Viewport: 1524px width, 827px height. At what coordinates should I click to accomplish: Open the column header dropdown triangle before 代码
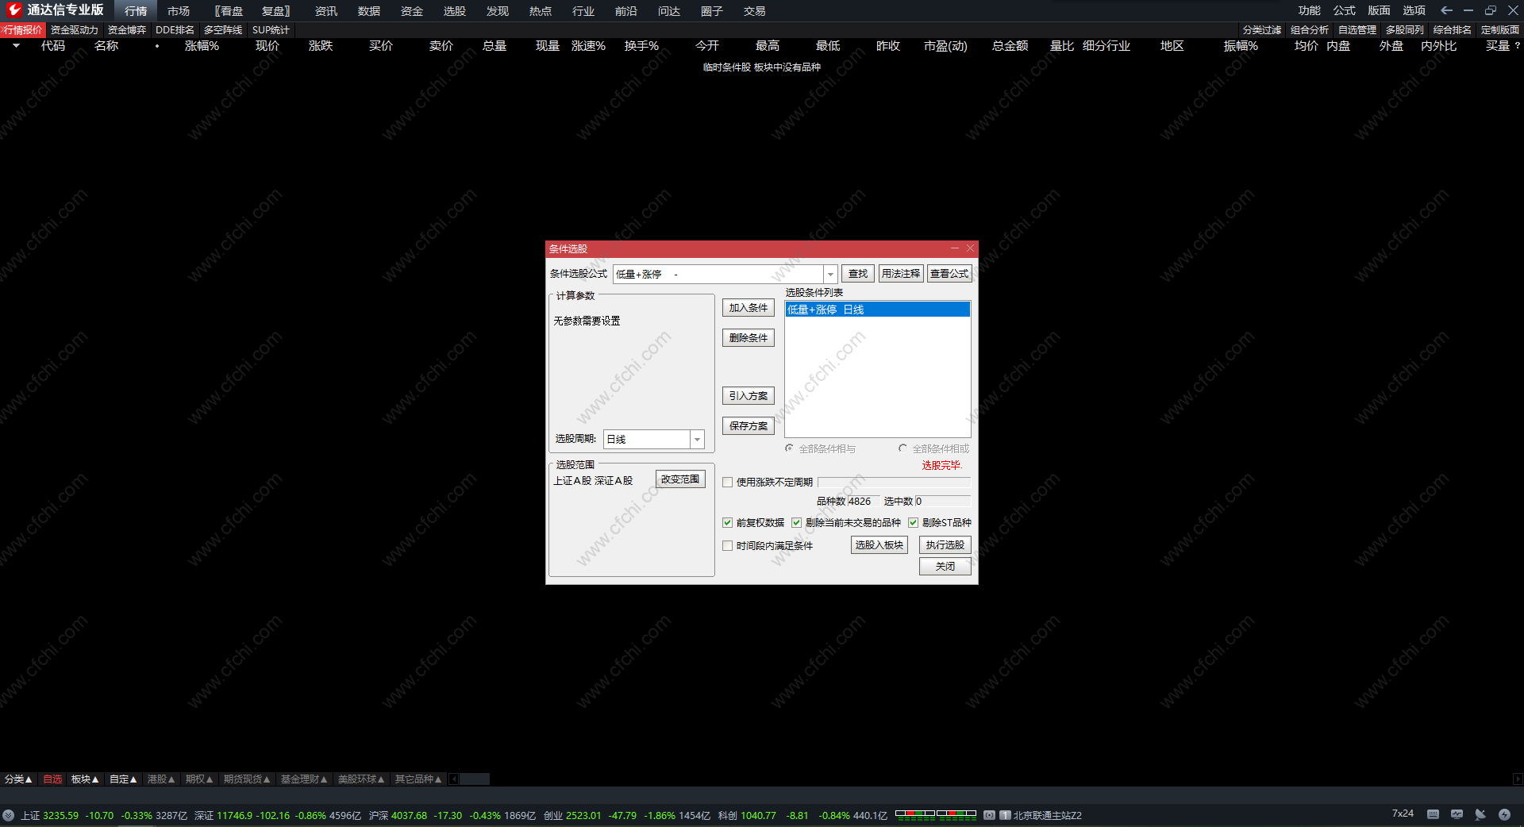[x=16, y=46]
